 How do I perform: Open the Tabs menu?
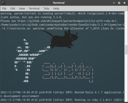[x=46, y=8]
